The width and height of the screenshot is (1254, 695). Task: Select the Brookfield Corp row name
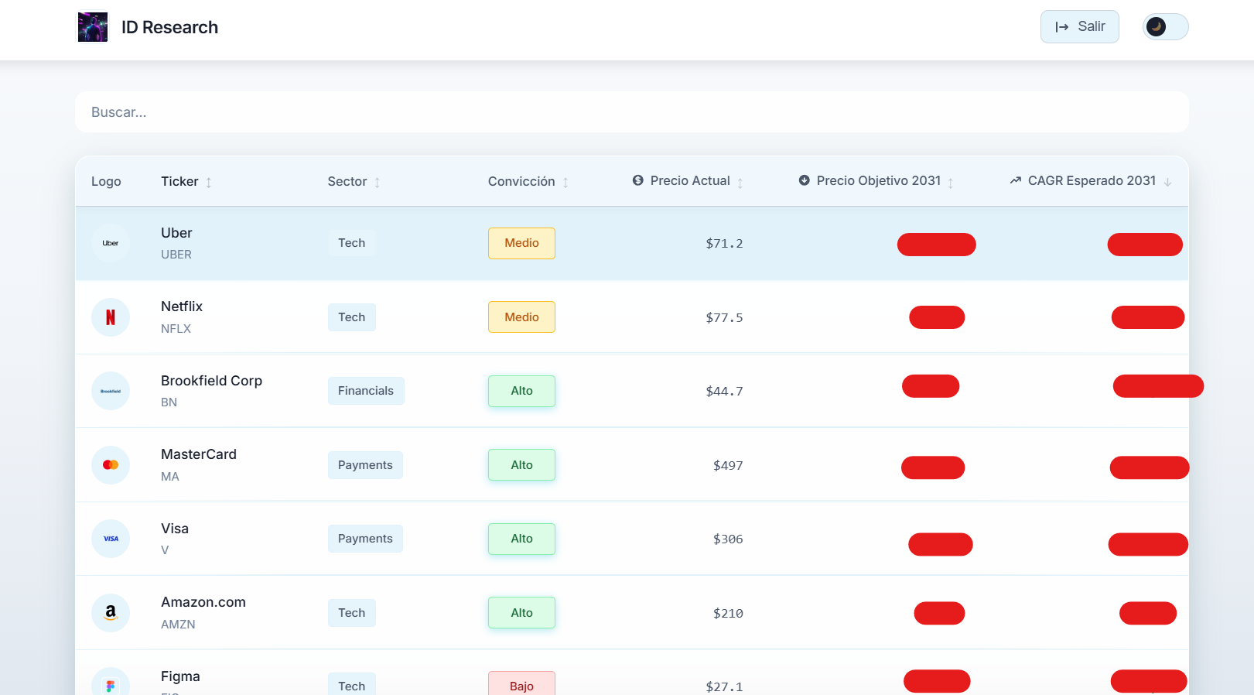click(211, 381)
